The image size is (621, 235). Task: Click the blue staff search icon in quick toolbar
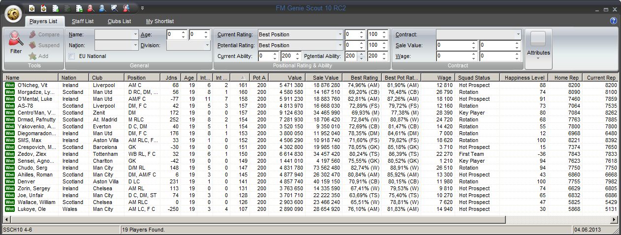tap(102, 8)
